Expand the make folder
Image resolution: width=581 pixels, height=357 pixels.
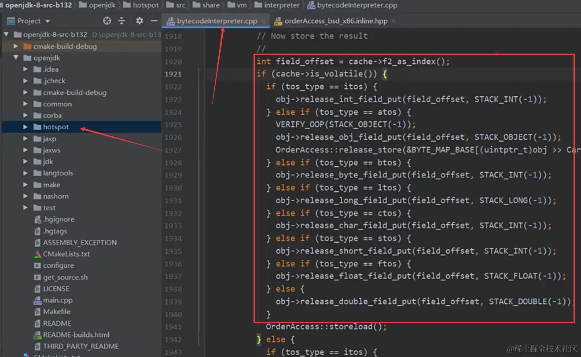click(26, 185)
